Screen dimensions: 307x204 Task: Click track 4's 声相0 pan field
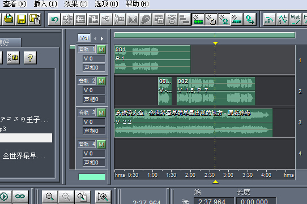94,163
